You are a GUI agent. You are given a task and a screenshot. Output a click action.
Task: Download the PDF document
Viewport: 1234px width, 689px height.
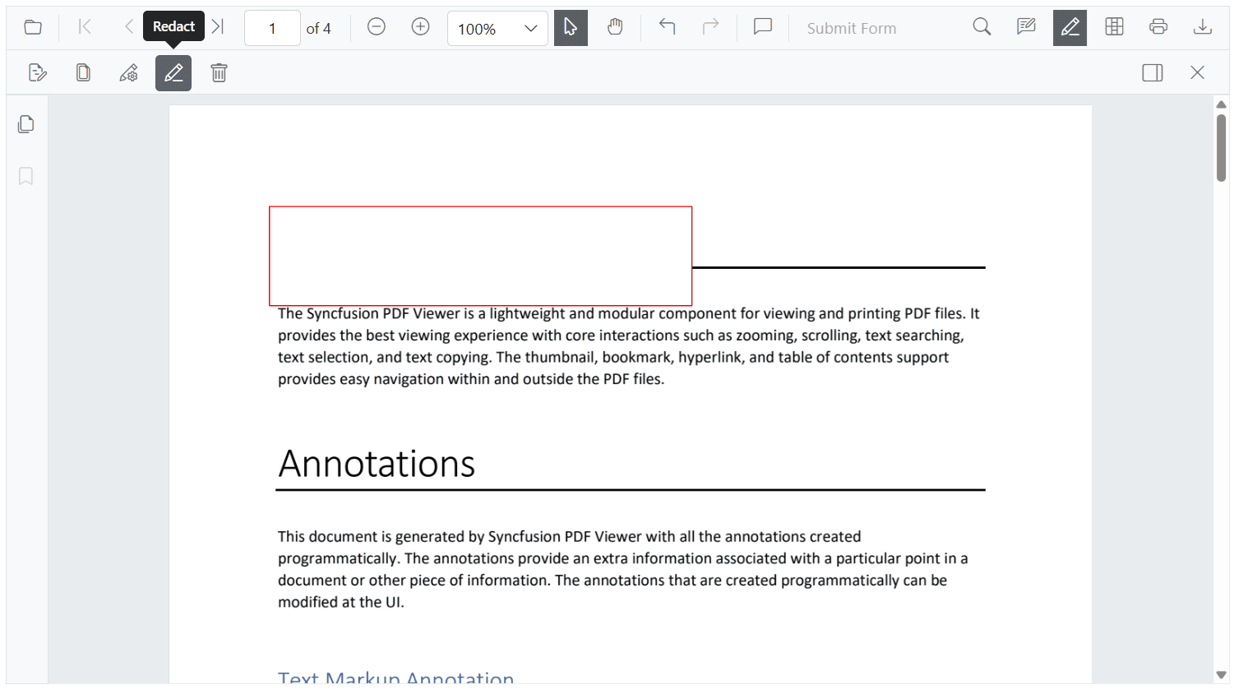(x=1203, y=26)
